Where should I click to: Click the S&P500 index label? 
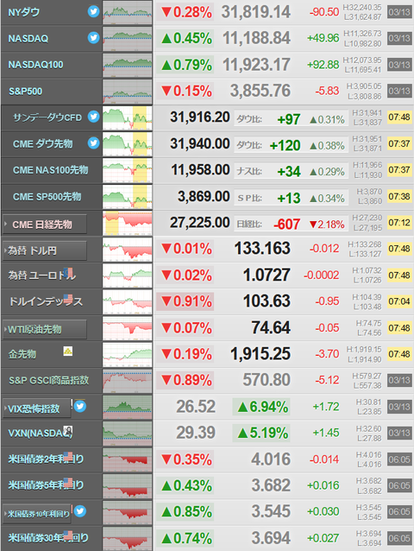25,92
